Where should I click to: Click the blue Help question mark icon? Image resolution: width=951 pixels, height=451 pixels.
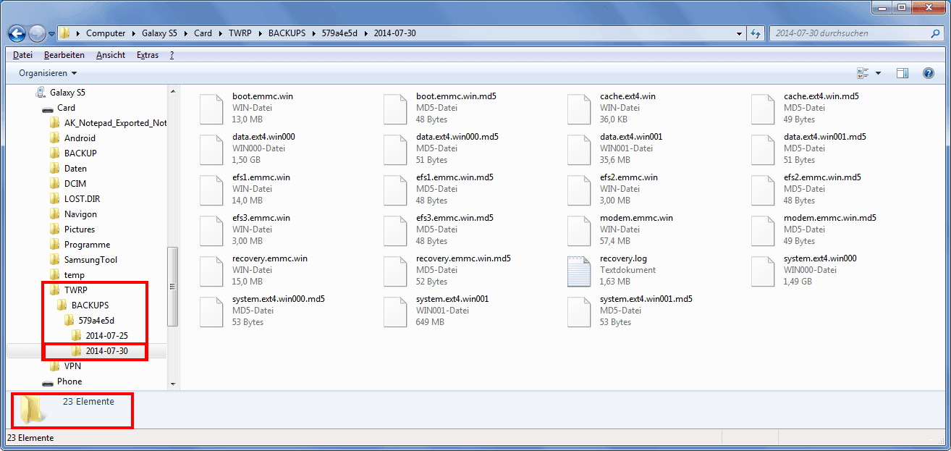pyautogui.click(x=928, y=73)
